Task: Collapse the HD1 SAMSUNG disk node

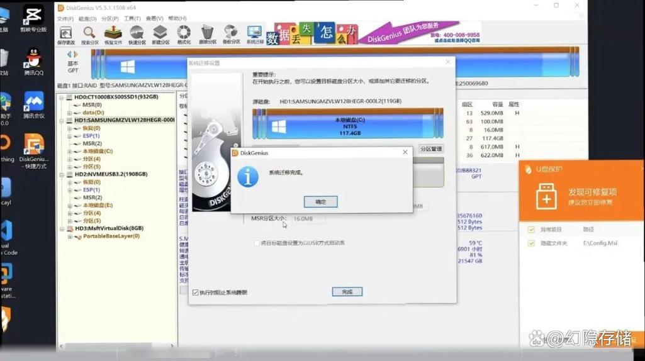Action: (61, 121)
